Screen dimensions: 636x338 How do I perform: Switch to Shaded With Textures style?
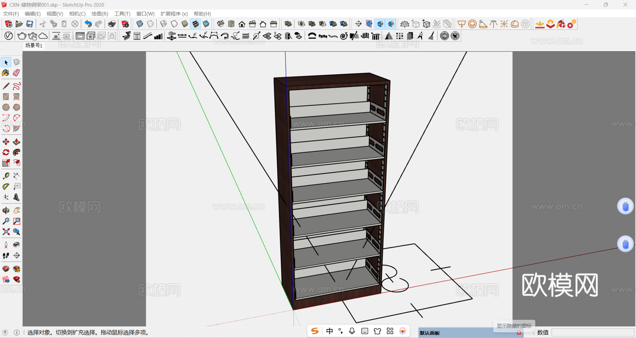(195, 24)
